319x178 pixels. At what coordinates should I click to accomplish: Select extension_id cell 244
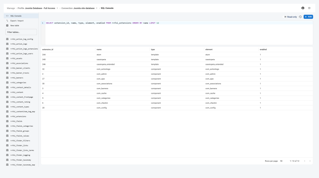coord(44,54)
